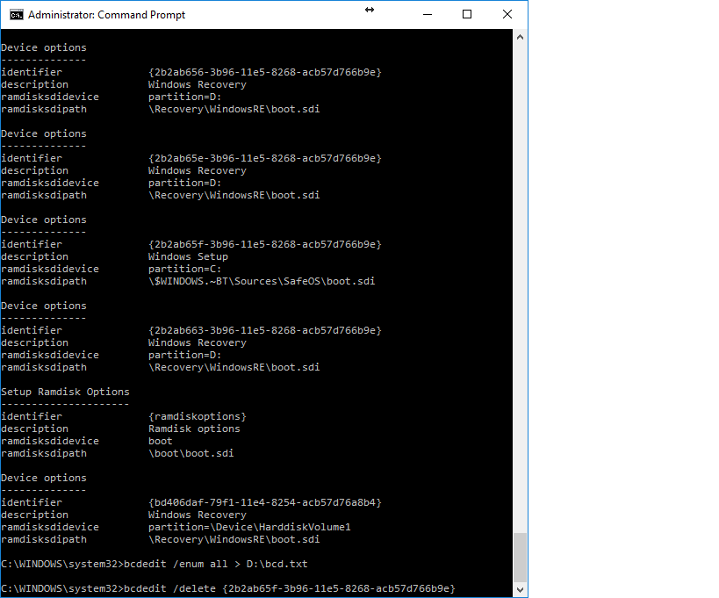The image size is (719, 598).
Task: Click the \boot\boot.sdi path value
Action: (x=191, y=453)
